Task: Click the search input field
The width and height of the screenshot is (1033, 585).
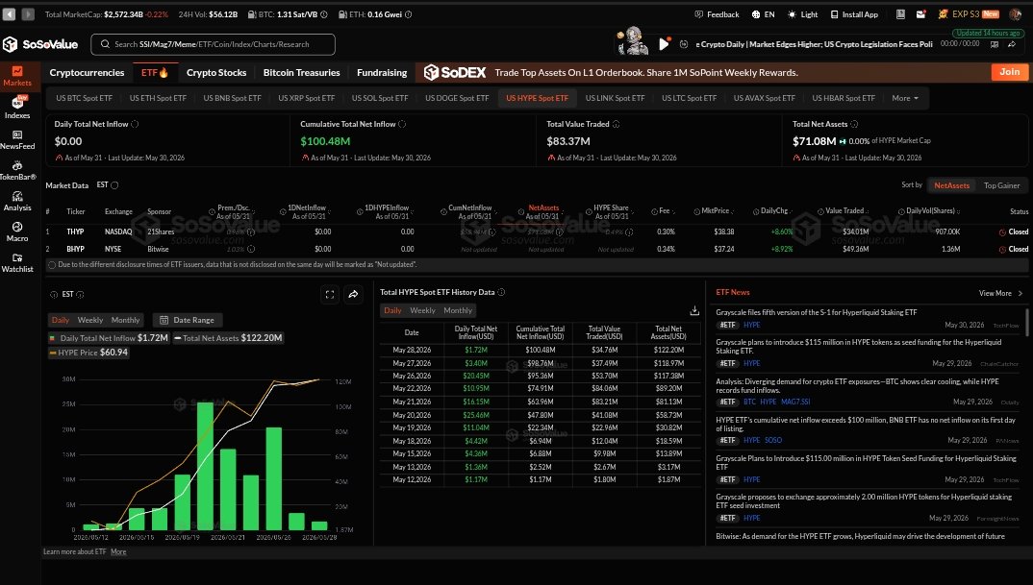Action: (x=213, y=44)
